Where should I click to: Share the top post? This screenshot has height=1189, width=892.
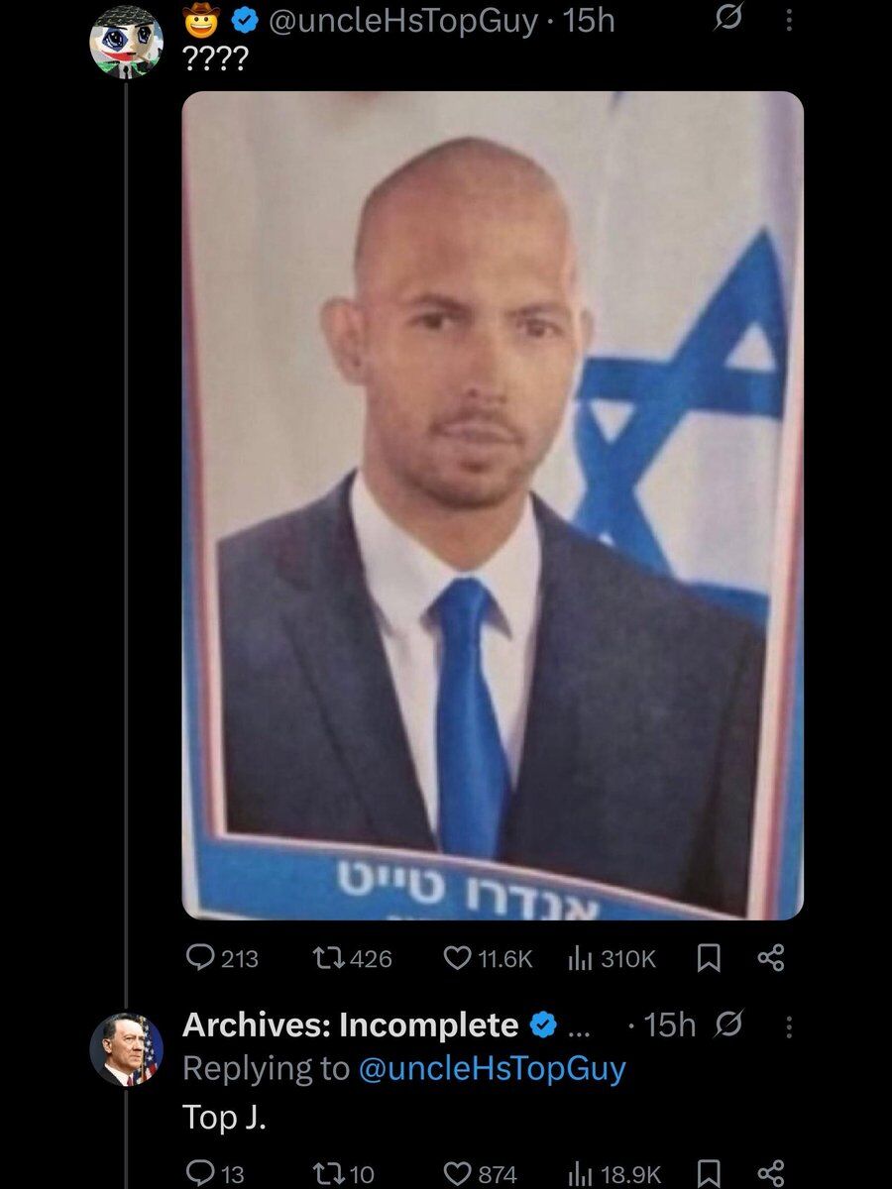[770, 958]
